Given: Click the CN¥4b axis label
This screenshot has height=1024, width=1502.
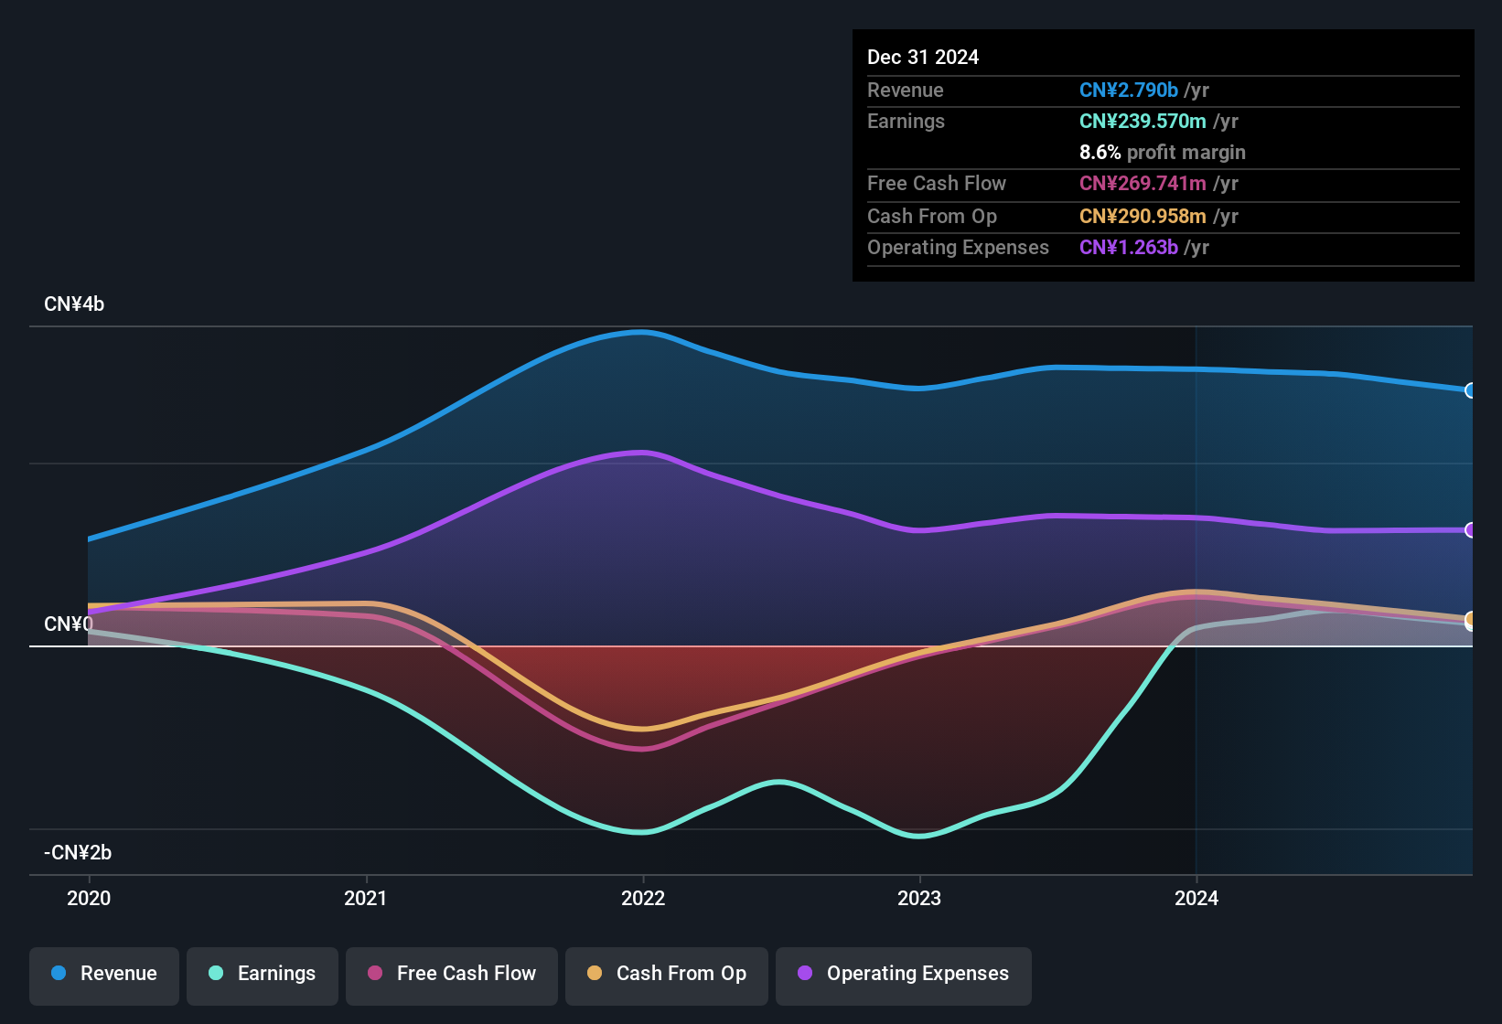Looking at the screenshot, I should [x=75, y=304].
